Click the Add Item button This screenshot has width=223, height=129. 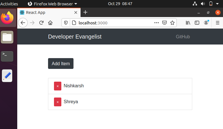coord(61,64)
